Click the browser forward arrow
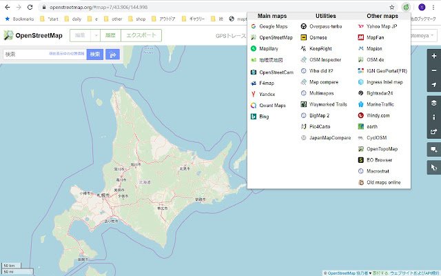Image resolution: width=441 pixels, height=276 pixels. pos(19,7)
